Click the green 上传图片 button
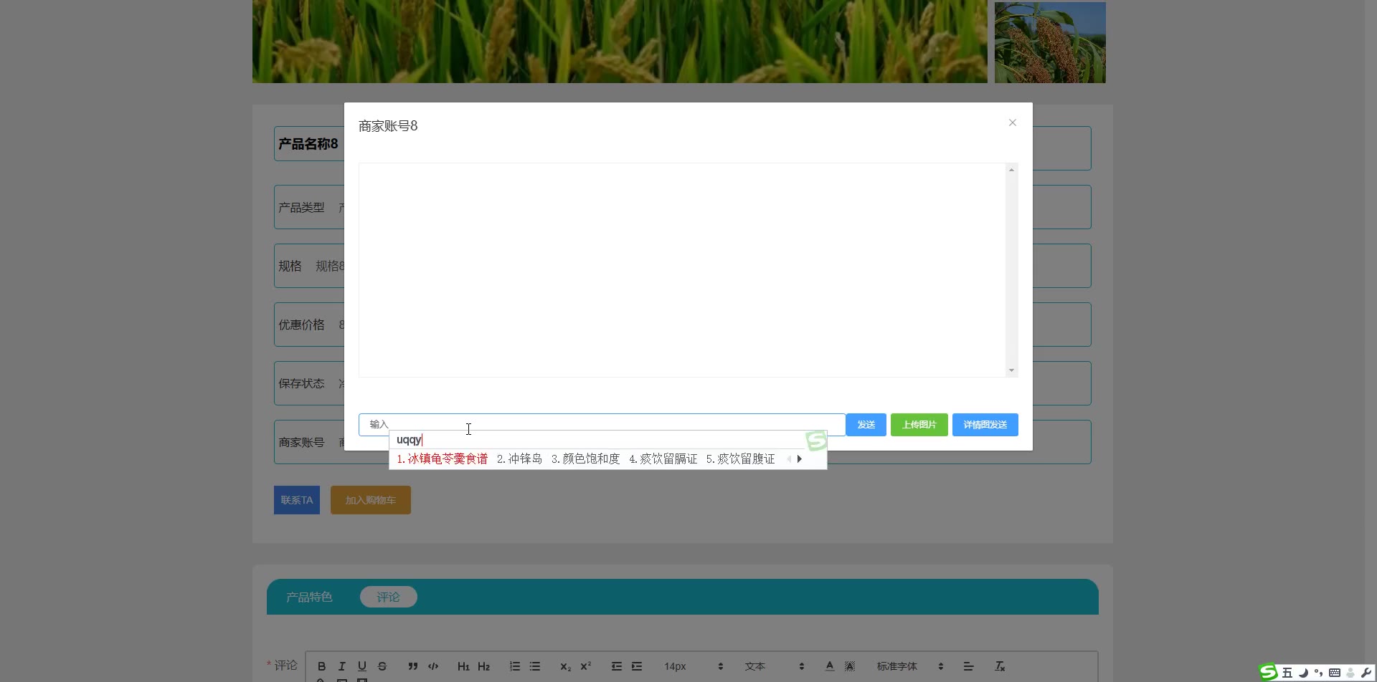The width and height of the screenshot is (1377, 682). (x=919, y=425)
